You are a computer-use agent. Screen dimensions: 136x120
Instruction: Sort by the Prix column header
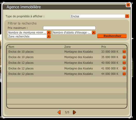[x=104, y=47]
